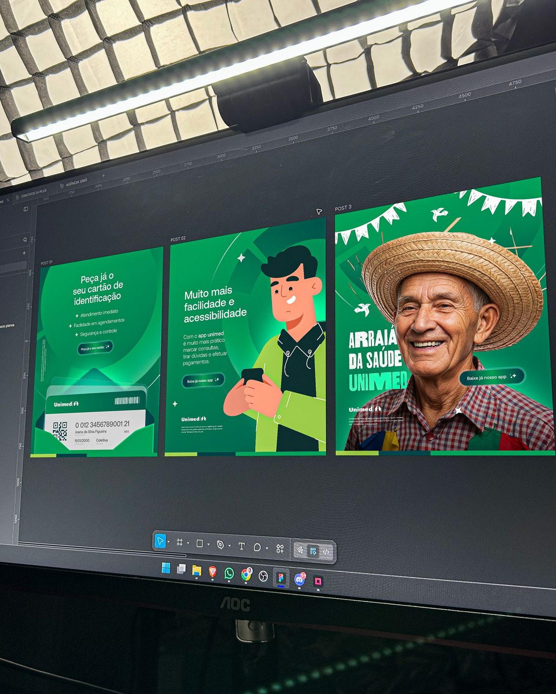Open shape tools dropdown arrow
The height and width of the screenshot is (694, 556).
208,544
